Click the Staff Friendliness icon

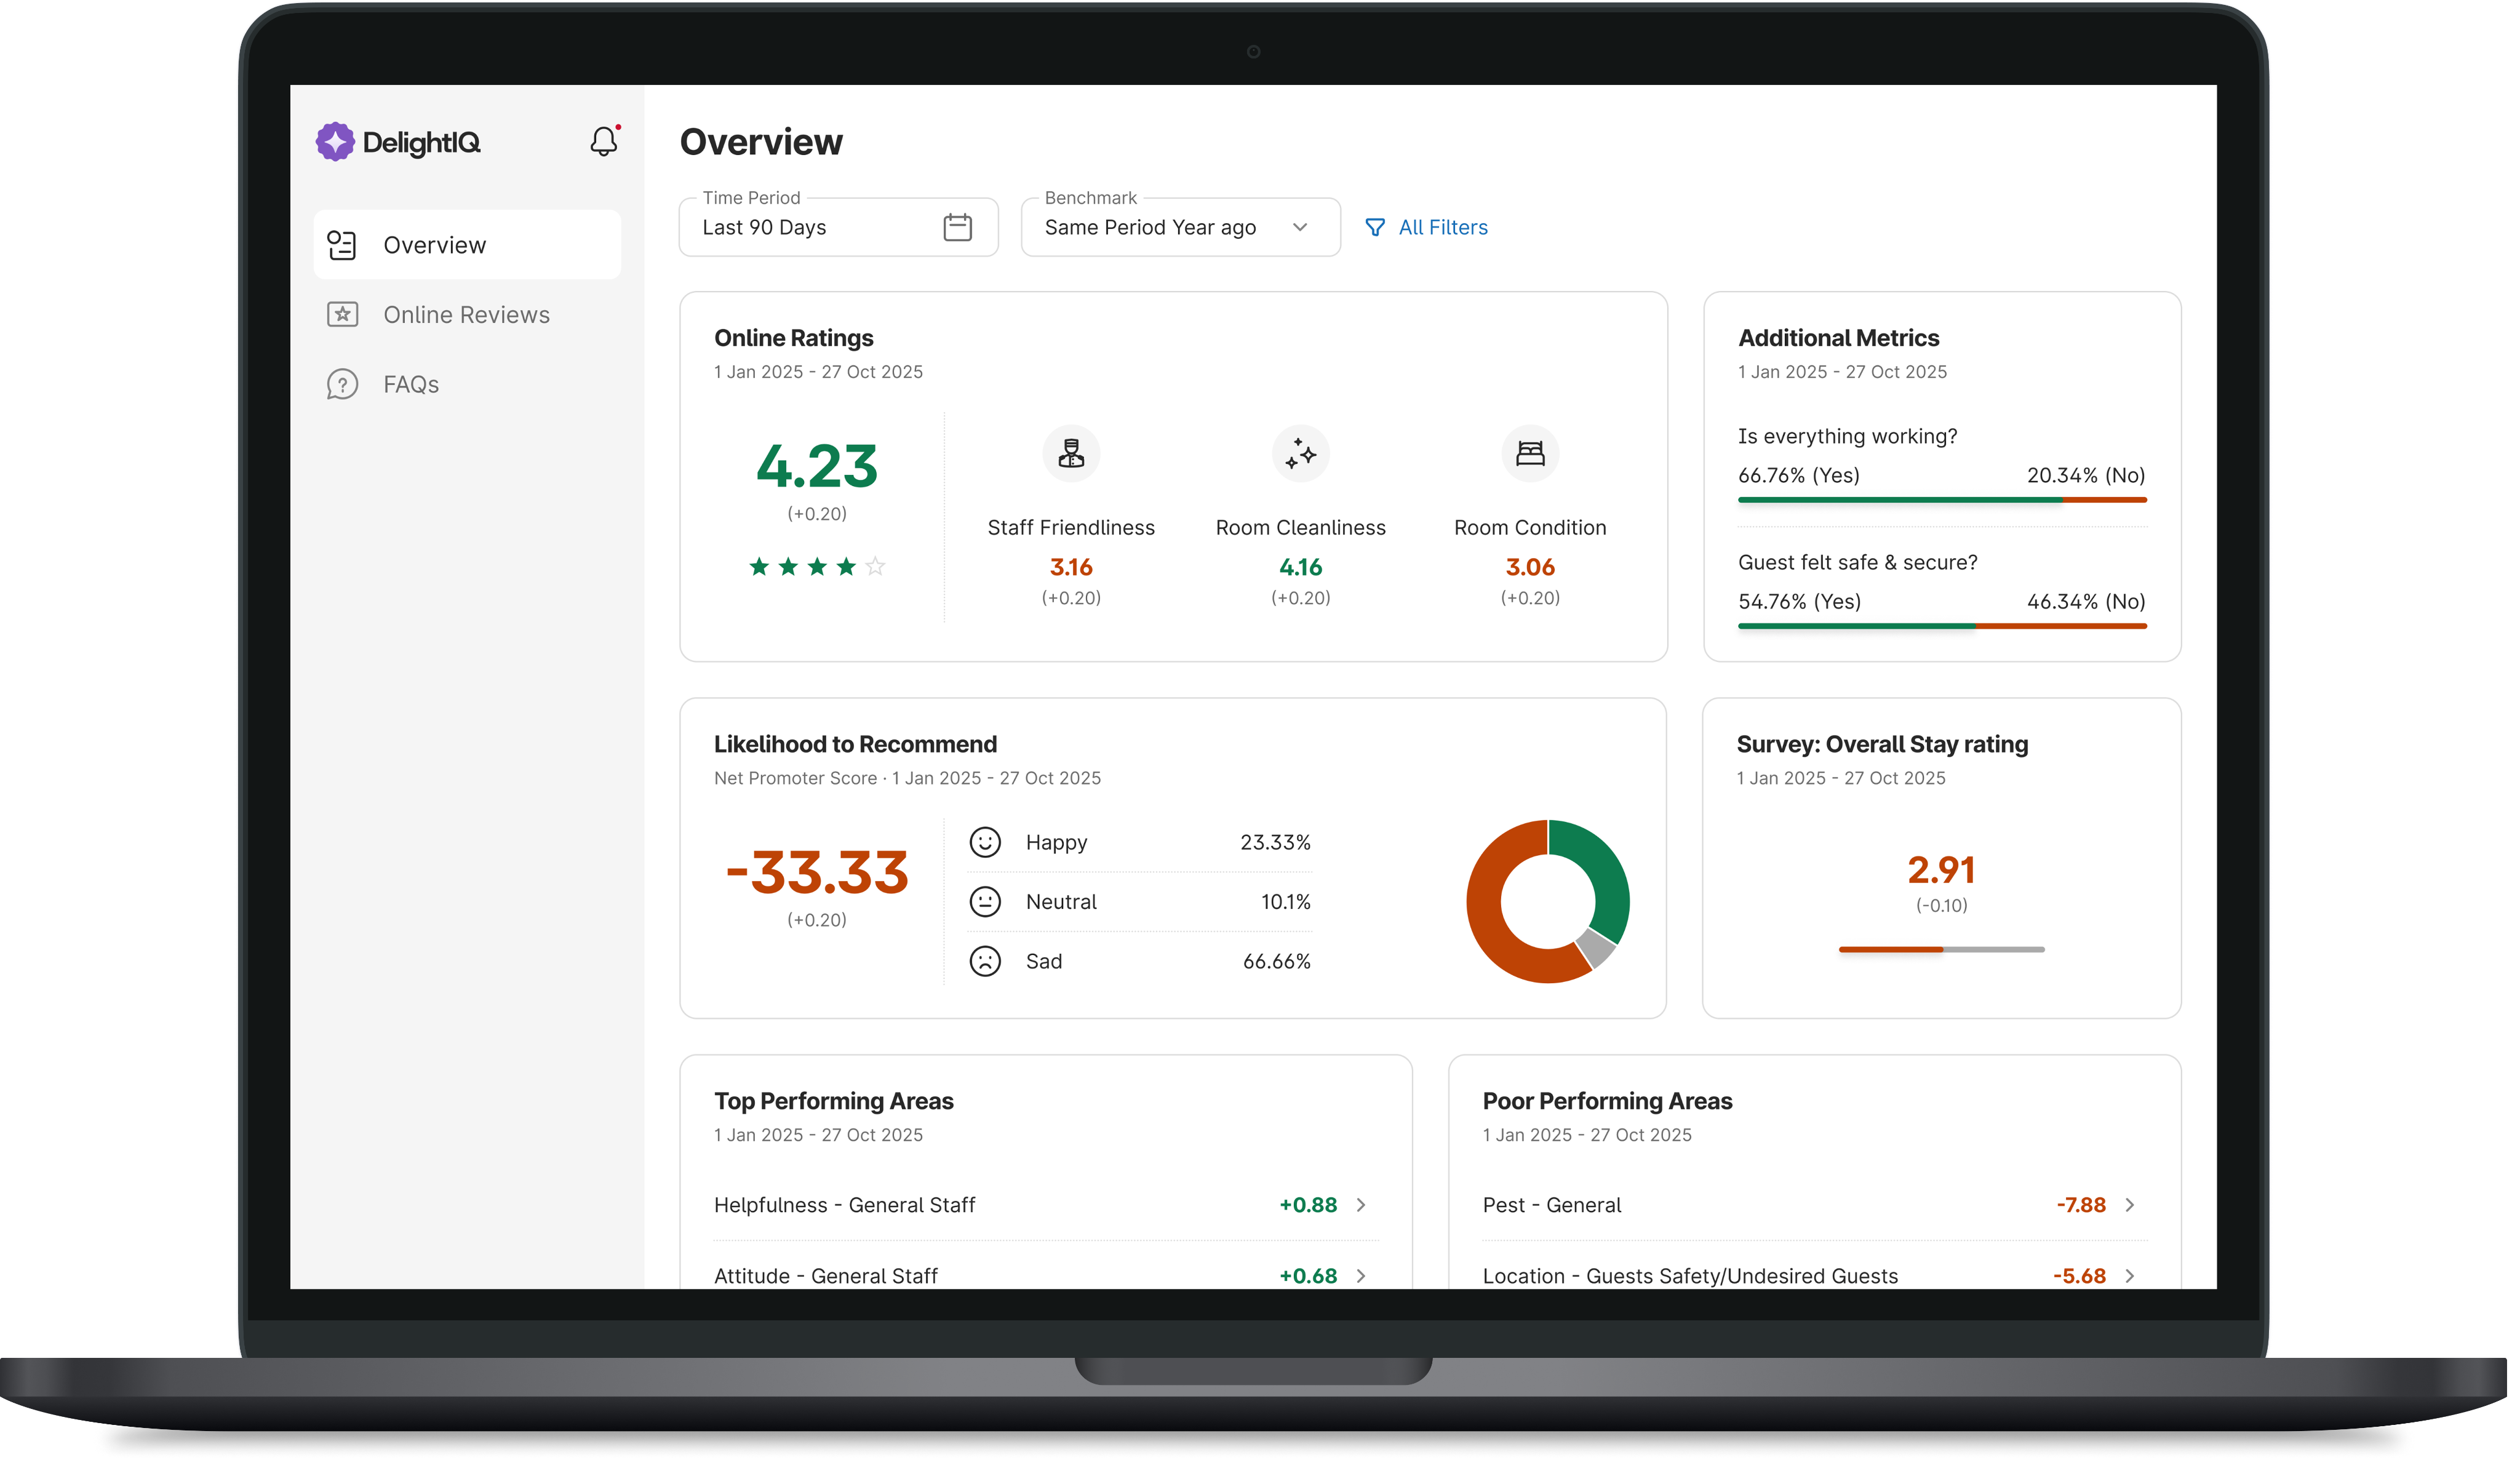pyautogui.click(x=1071, y=454)
